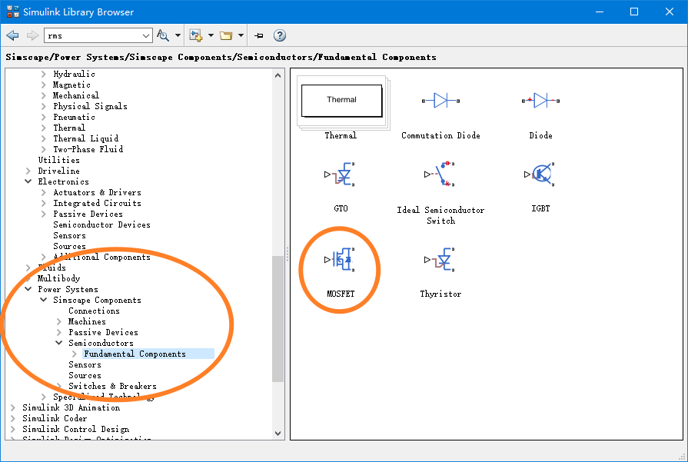Expand the Hydraulic tree node
Viewport: 688px width, 462px height.
tap(44, 74)
